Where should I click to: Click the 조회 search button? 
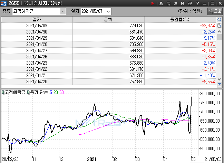(215, 11)
